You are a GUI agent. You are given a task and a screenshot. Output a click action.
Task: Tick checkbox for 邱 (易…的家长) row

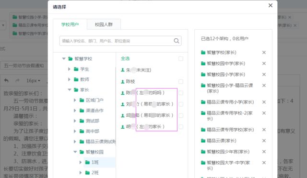(x=181, y=115)
